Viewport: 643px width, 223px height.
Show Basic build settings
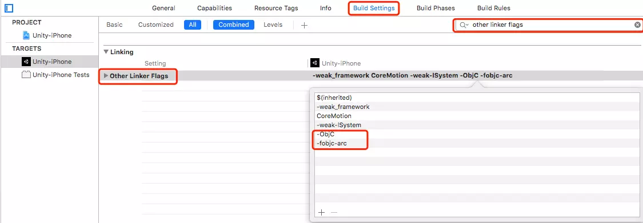point(114,25)
